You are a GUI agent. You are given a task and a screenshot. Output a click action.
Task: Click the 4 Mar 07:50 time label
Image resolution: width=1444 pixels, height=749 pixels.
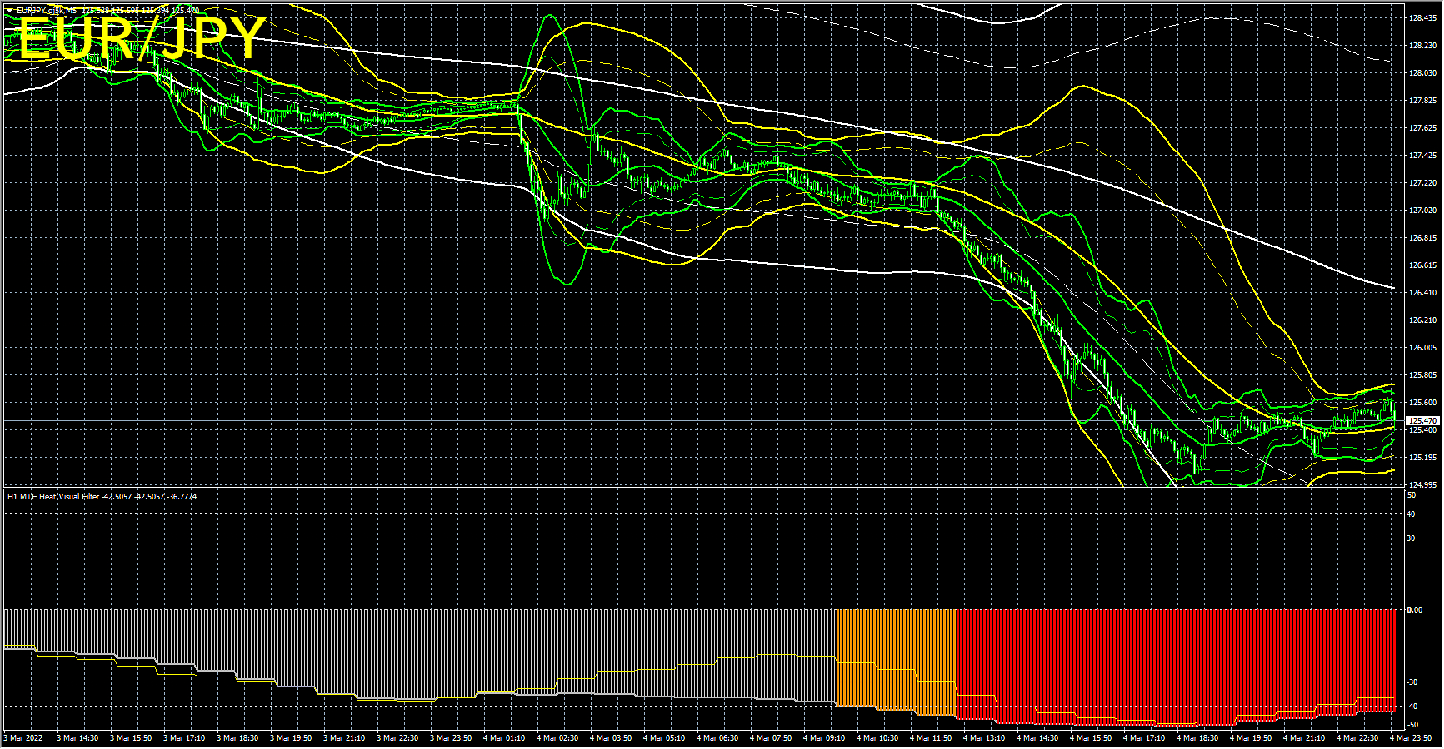(x=771, y=738)
